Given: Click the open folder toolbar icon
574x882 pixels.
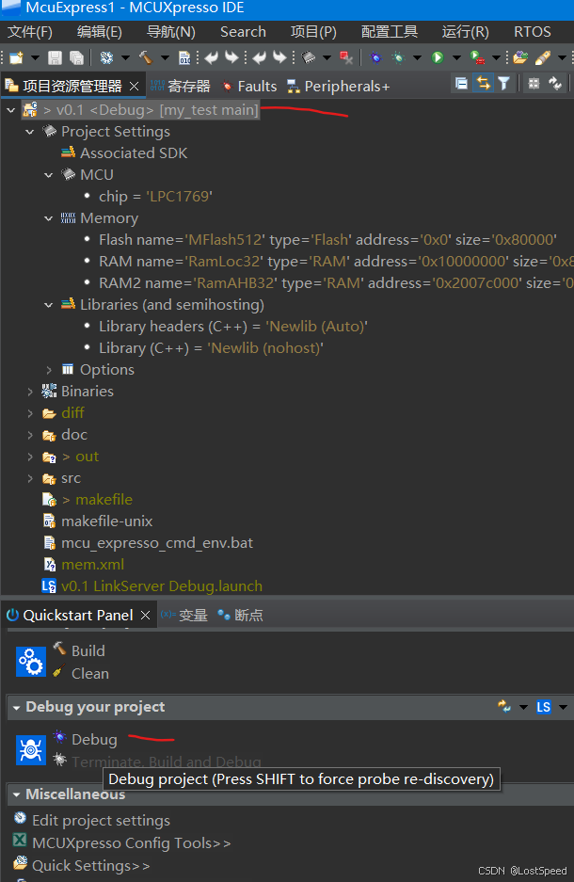Looking at the screenshot, I should pos(520,57).
